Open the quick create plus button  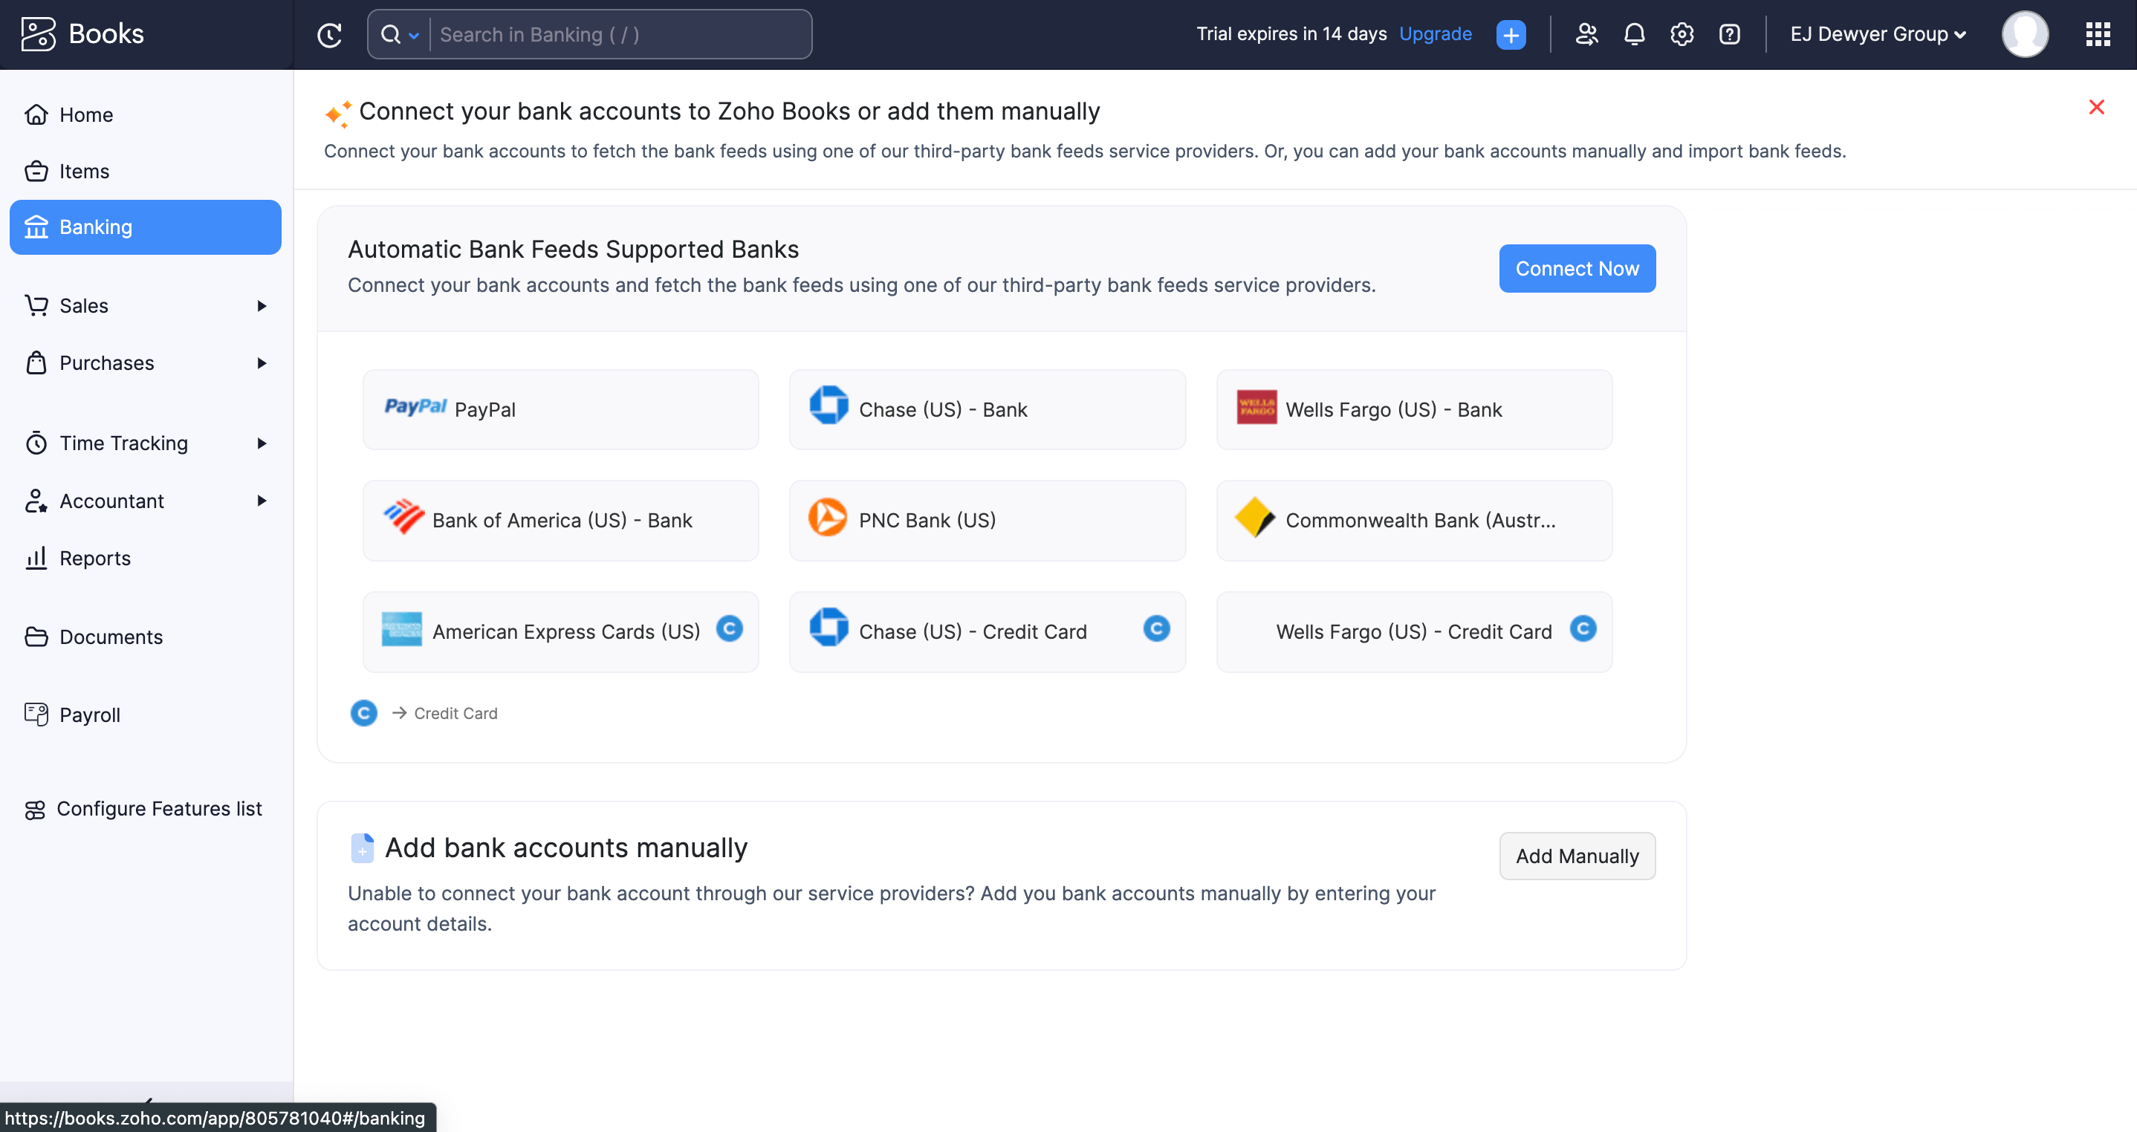pyautogui.click(x=1511, y=35)
